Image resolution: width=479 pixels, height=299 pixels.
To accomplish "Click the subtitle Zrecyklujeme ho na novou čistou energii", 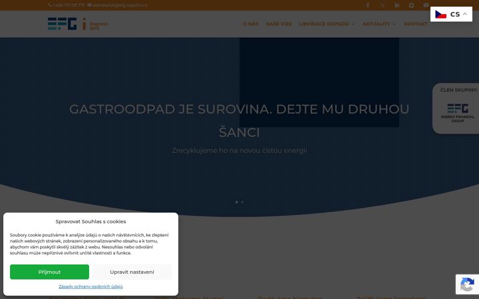I will coord(239,150).
